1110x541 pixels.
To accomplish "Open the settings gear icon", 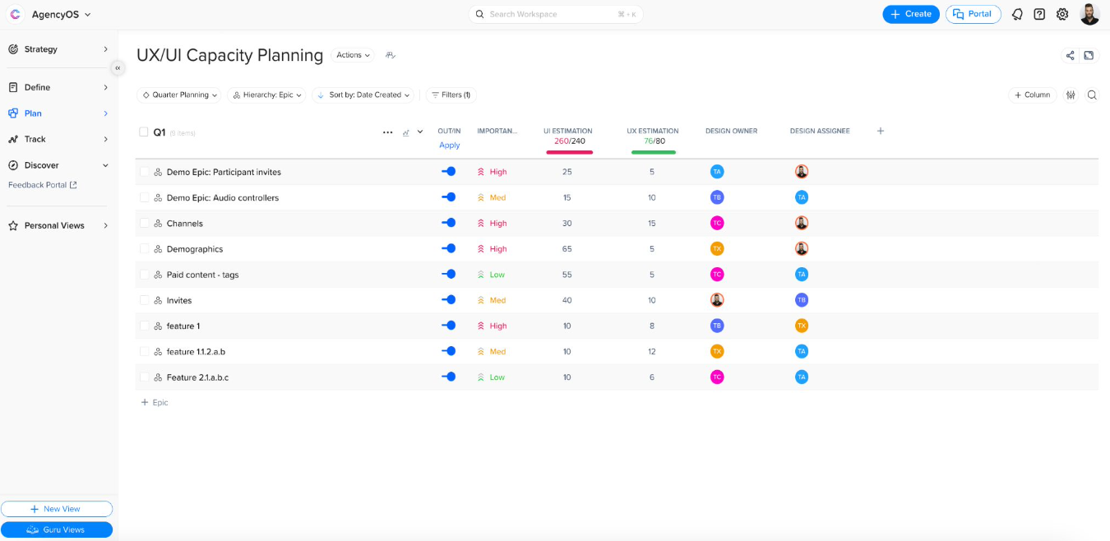I will tap(1062, 14).
